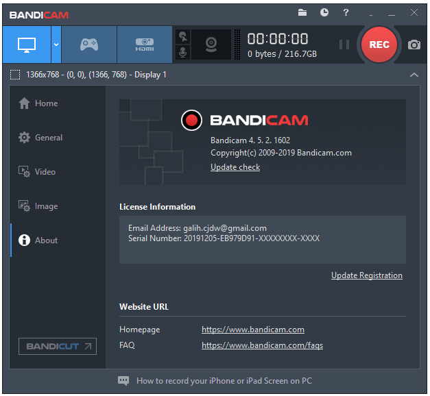Click 0 bytes / 216.7GB storage text
The image size is (430, 396).
(282, 54)
